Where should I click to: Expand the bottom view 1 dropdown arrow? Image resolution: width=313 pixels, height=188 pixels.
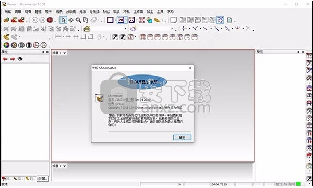tap(65, 166)
